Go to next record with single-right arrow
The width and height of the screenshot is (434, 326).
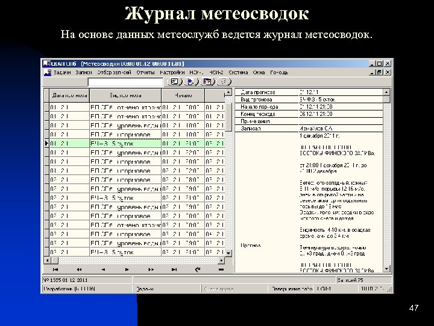(x=127, y=269)
